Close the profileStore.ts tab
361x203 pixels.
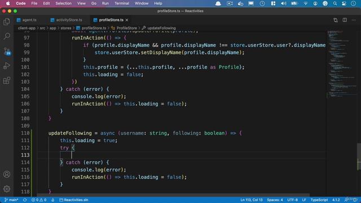tap(127, 20)
